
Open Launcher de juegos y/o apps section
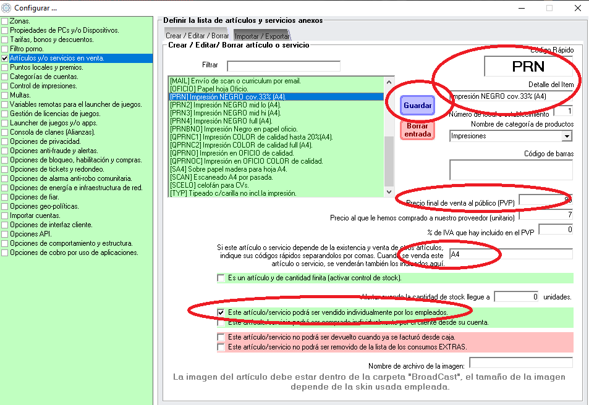coord(54,123)
